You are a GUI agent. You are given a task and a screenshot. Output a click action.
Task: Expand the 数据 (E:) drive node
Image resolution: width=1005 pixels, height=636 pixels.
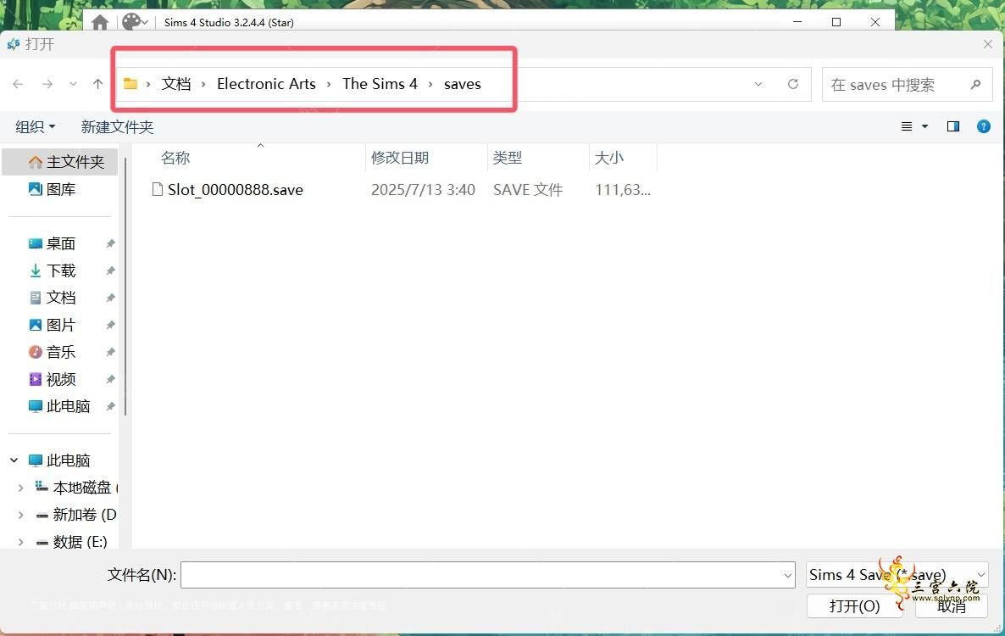click(x=20, y=542)
